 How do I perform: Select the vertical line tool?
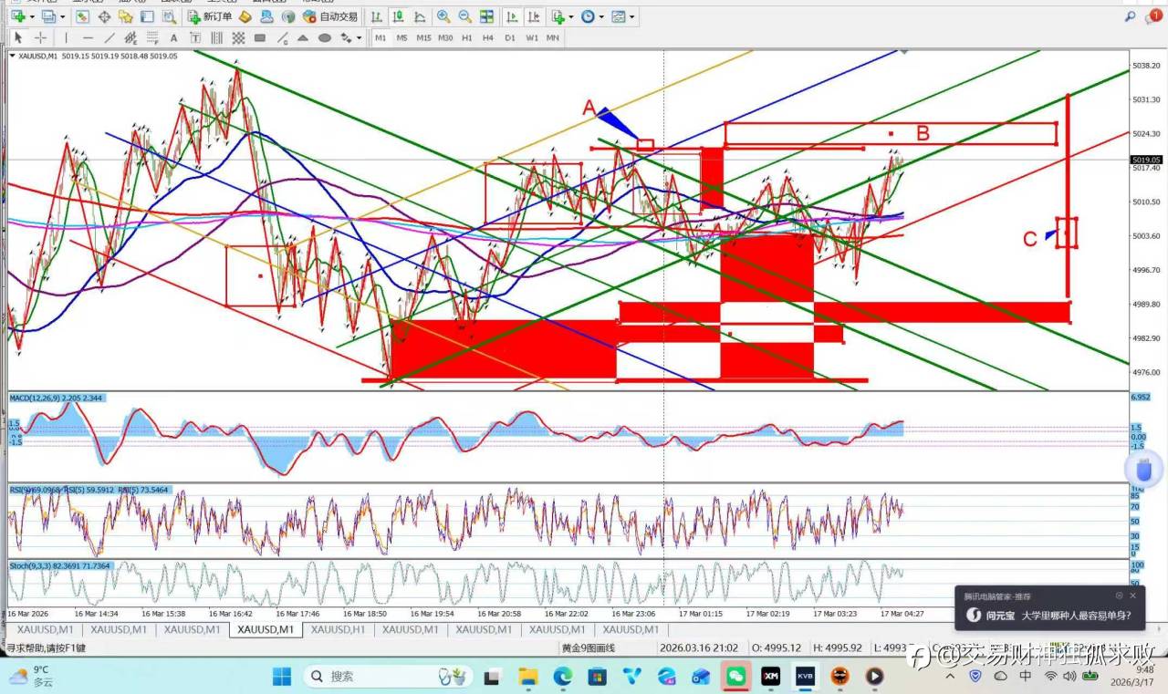coord(66,37)
